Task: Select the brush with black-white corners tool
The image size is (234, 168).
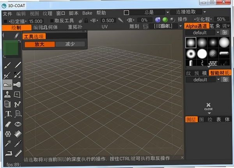Action: pos(18,75)
